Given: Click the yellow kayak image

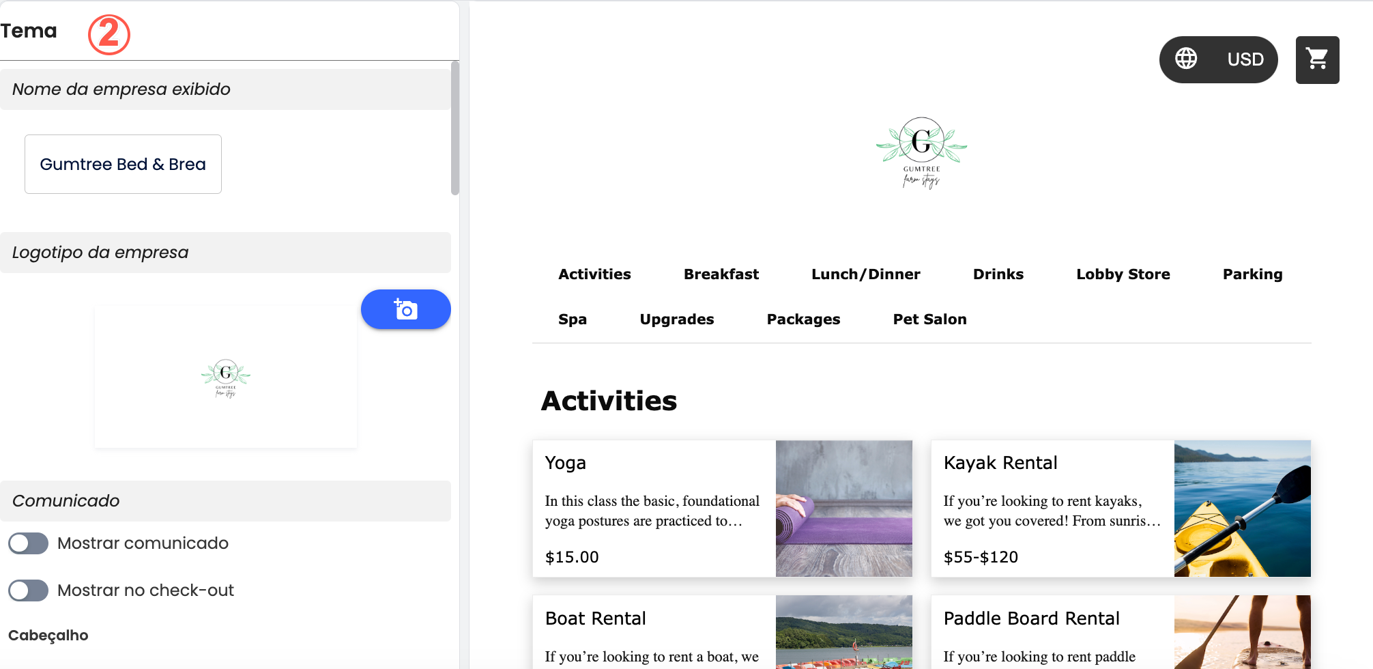Looking at the screenshot, I should pyautogui.click(x=1242, y=509).
